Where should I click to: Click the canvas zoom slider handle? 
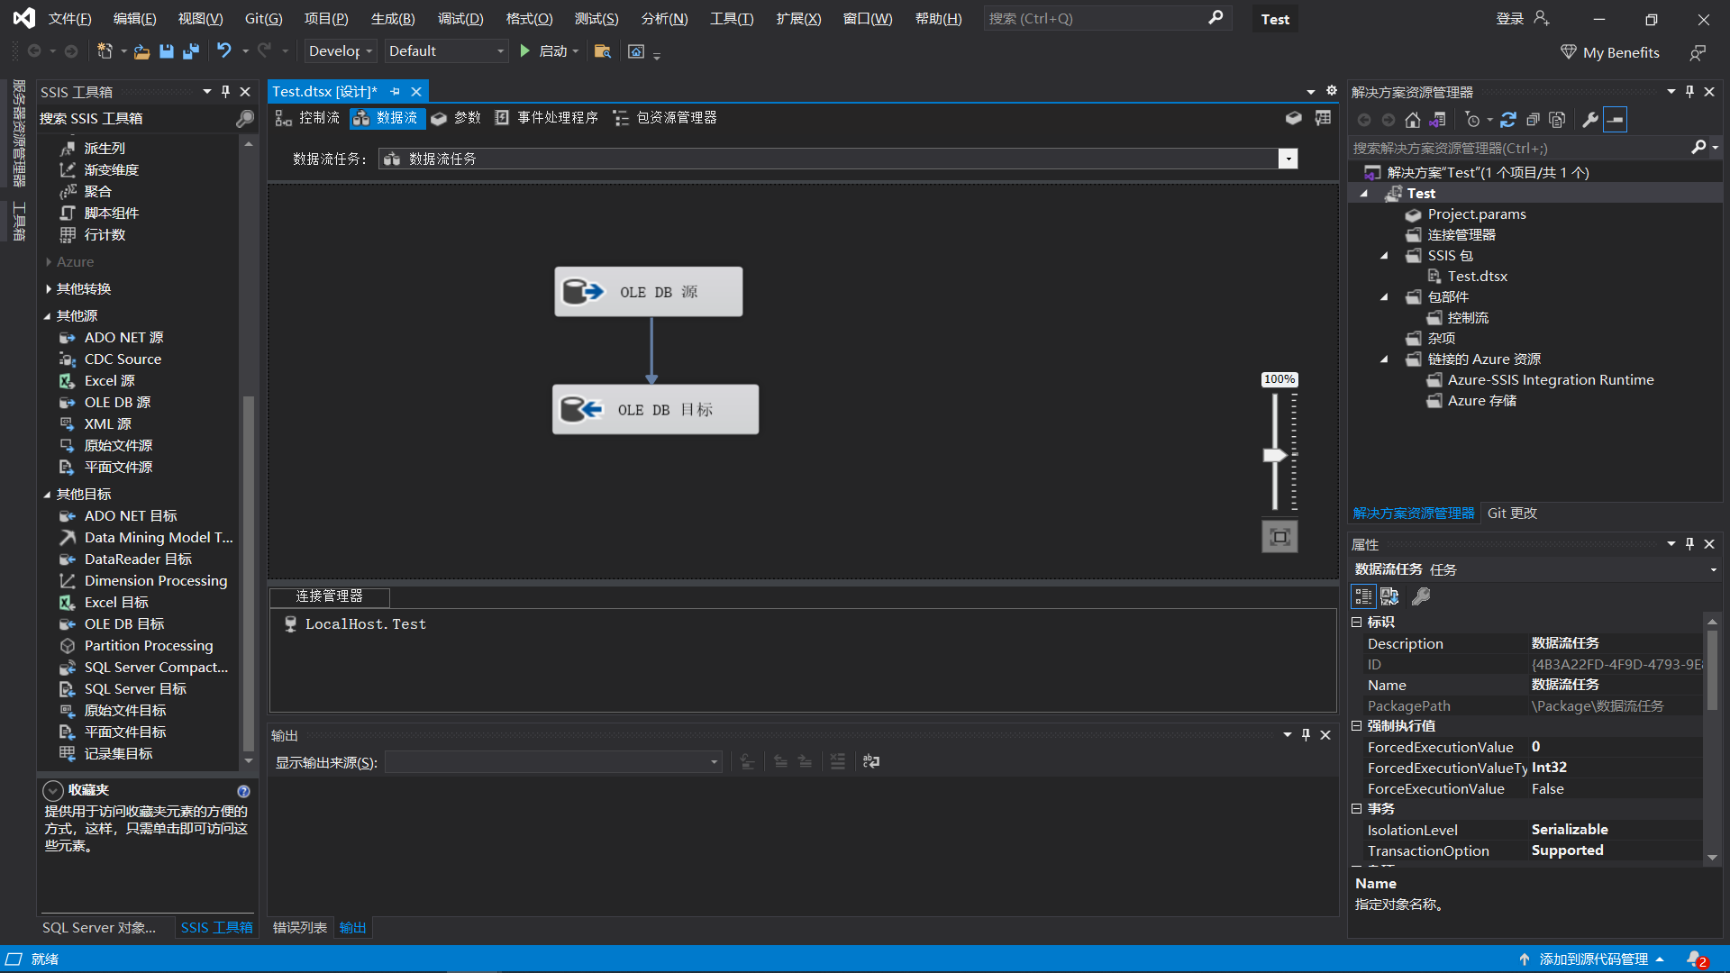pyautogui.click(x=1274, y=455)
